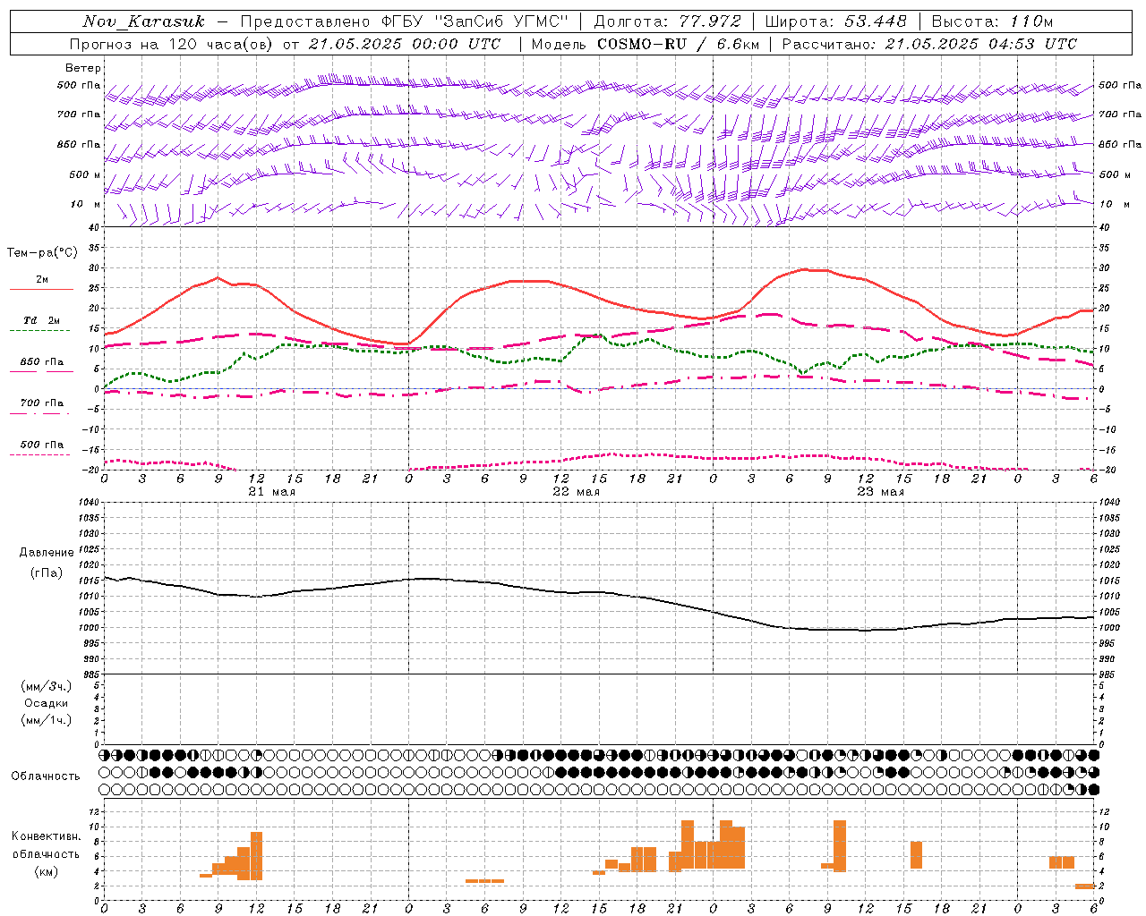Screen dimensions: 1146x916
Task: Click the station name Nov_Karasuk
Action: (143, 21)
